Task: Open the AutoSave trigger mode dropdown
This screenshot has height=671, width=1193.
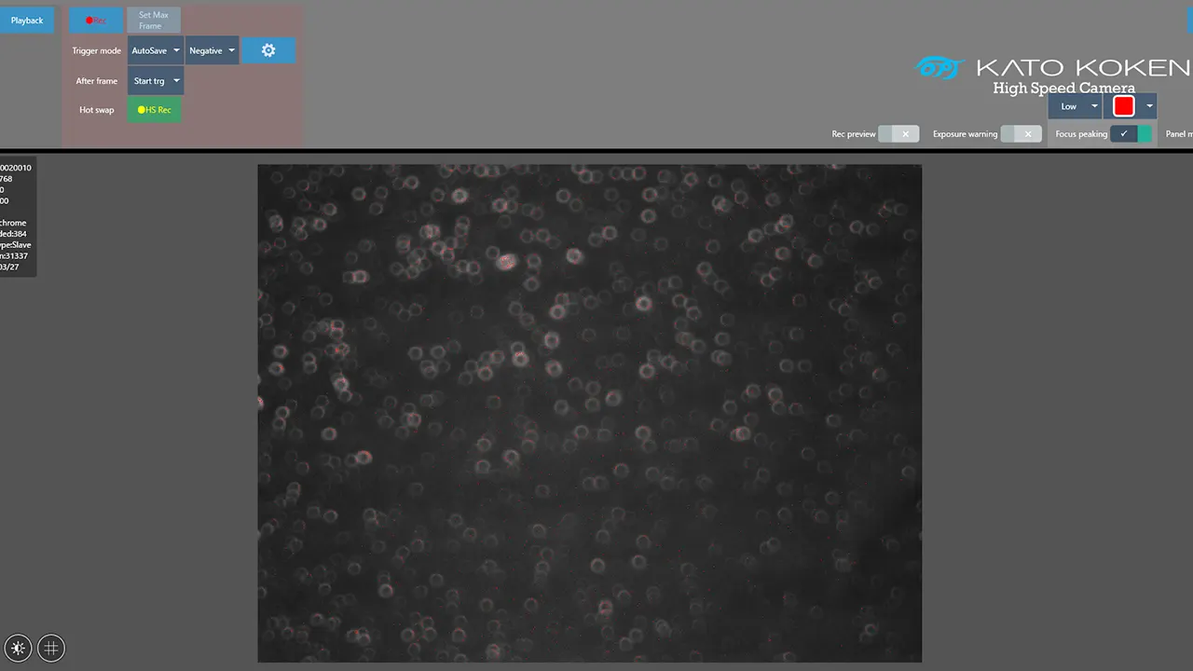Action: [x=156, y=50]
